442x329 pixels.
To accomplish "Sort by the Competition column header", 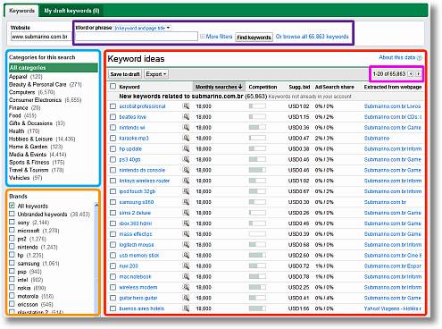I will point(263,87).
